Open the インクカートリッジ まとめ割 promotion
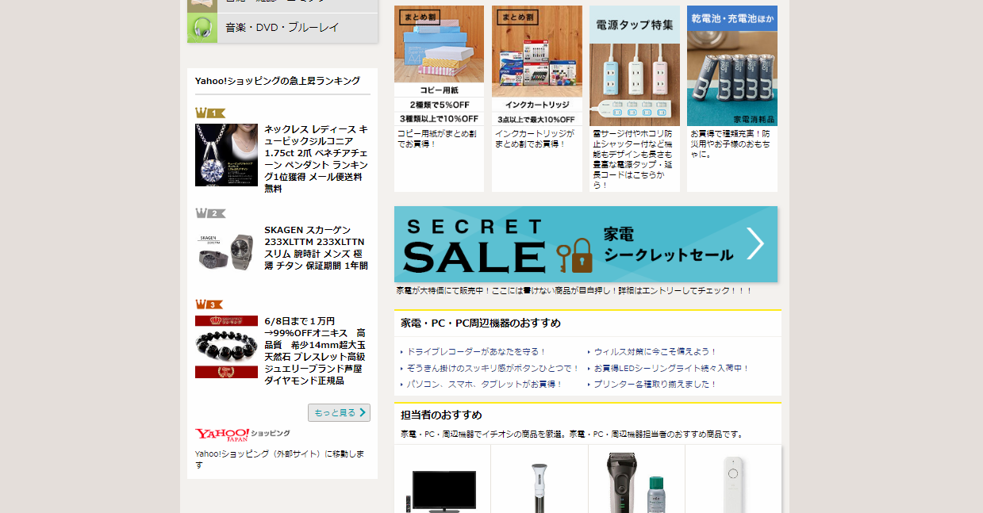 click(536, 65)
